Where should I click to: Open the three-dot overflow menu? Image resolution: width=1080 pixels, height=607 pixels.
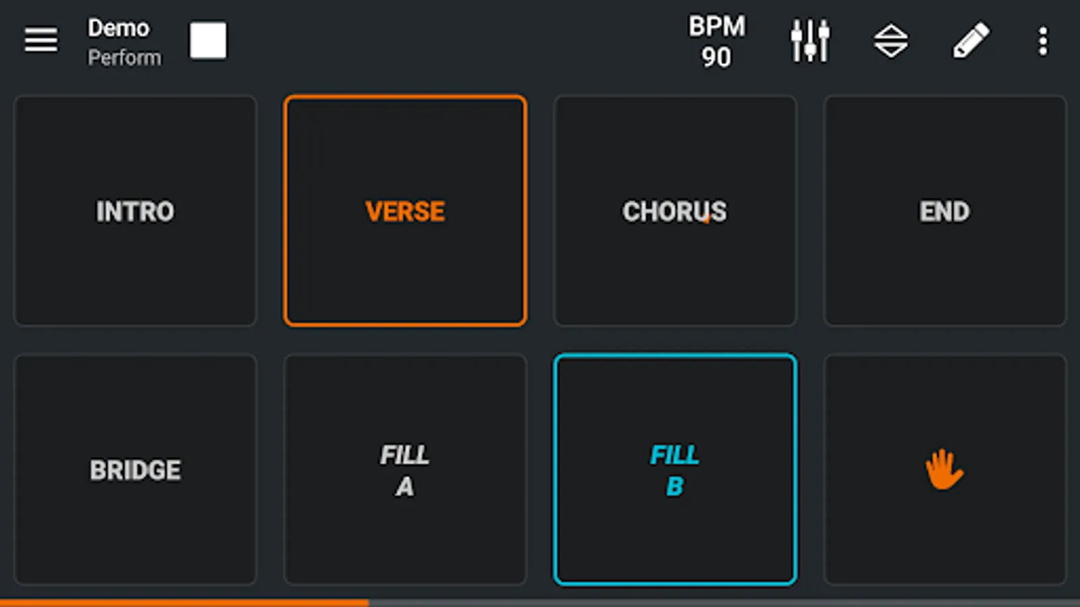coord(1043,41)
